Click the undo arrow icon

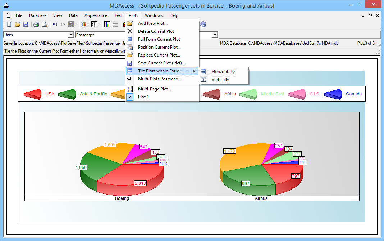coord(55,24)
